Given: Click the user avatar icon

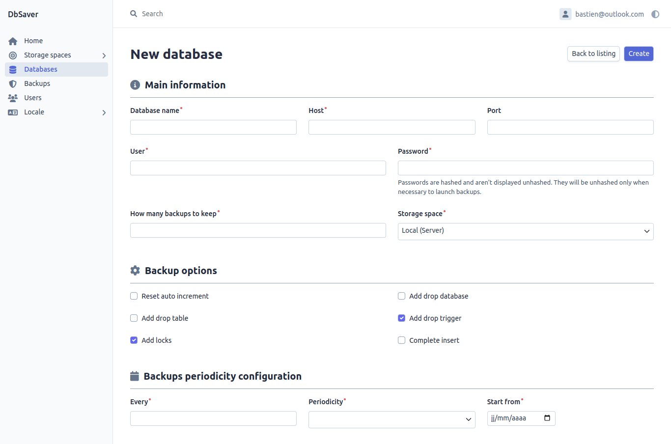Looking at the screenshot, I should pos(565,14).
